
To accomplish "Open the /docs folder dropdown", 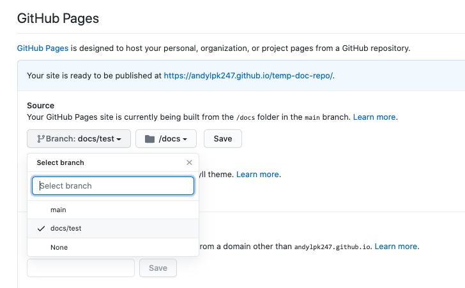I will pos(166,138).
